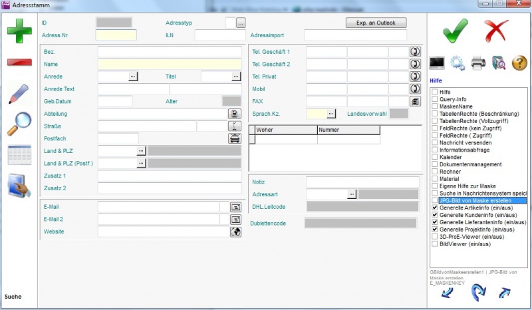Select the Rechner entry in Hilfe list
532x310 pixels.
point(450,172)
